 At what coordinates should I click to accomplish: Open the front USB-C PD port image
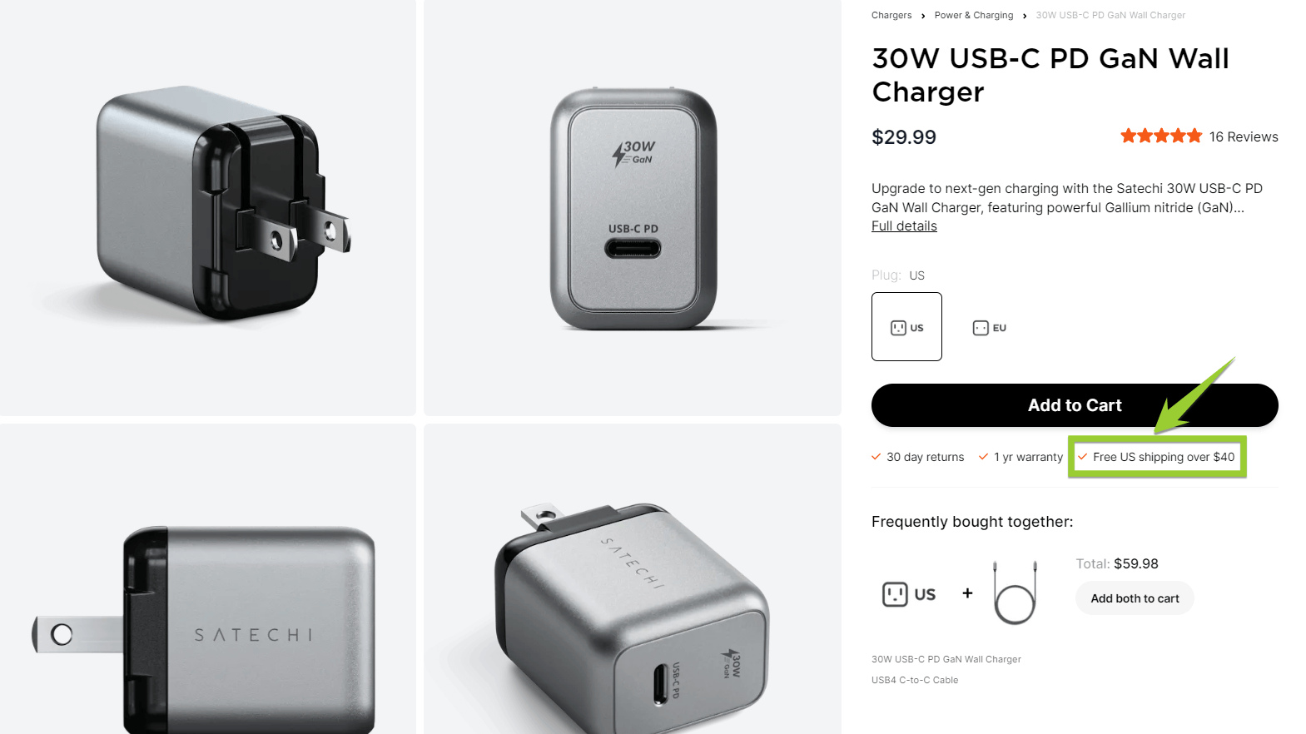(633, 207)
